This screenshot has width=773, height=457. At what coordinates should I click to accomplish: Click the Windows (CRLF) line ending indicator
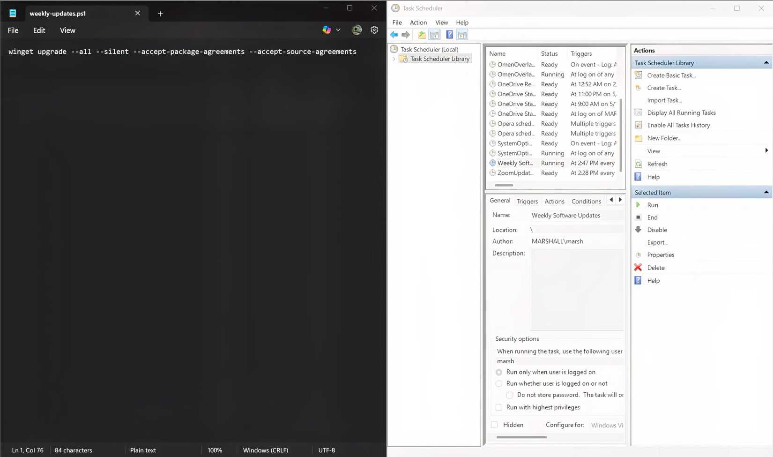266,450
